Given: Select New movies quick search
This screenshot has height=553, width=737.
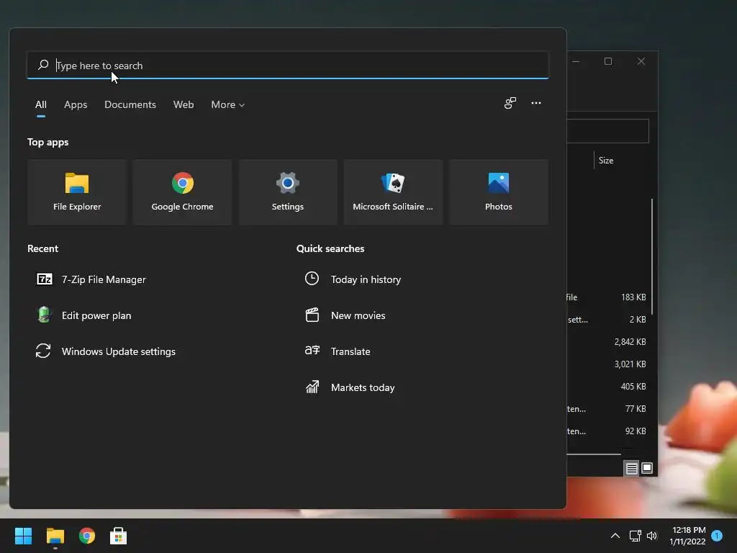Looking at the screenshot, I should 345,315.
